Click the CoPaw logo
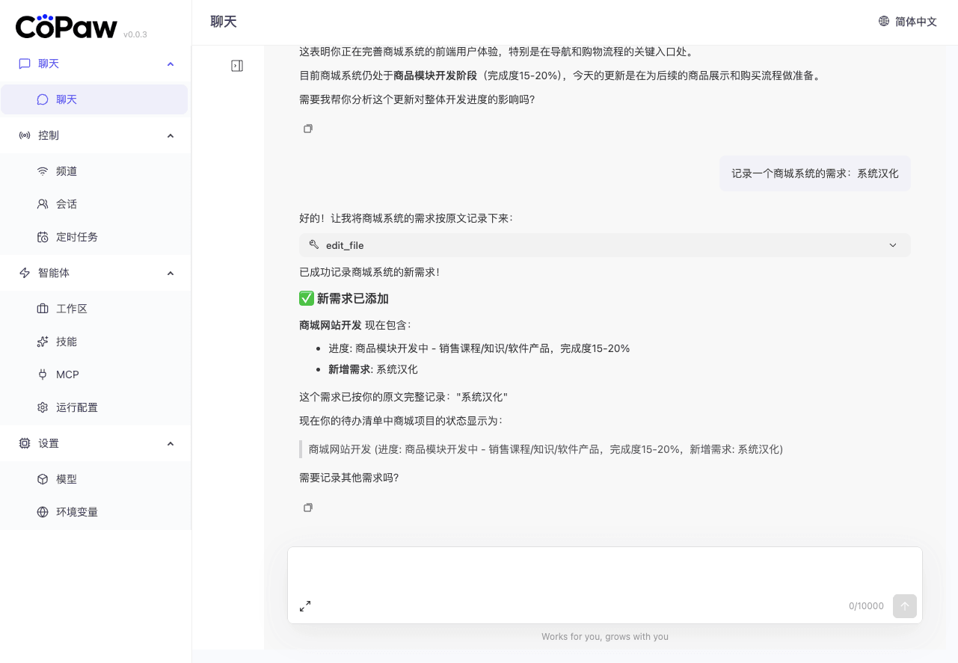 tap(67, 27)
